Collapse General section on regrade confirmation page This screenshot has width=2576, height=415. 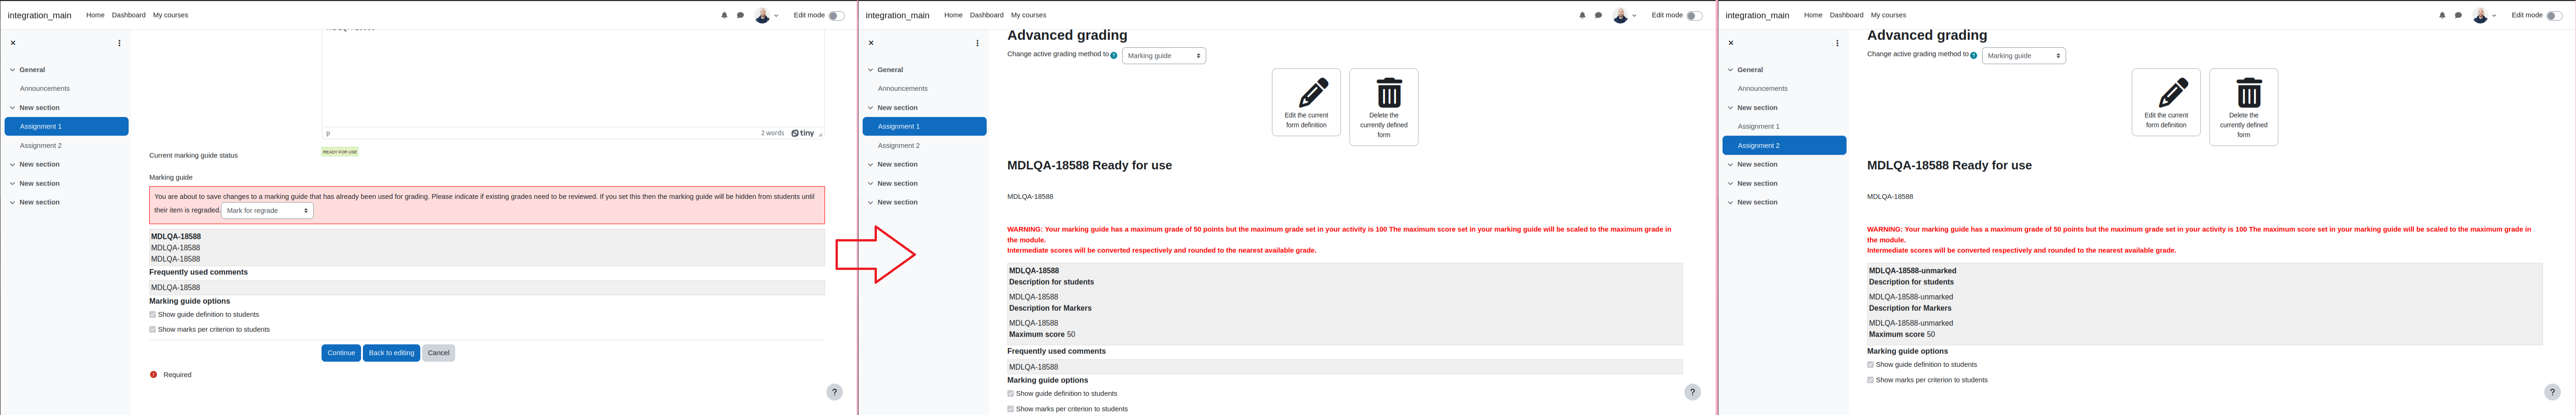pos(13,70)
